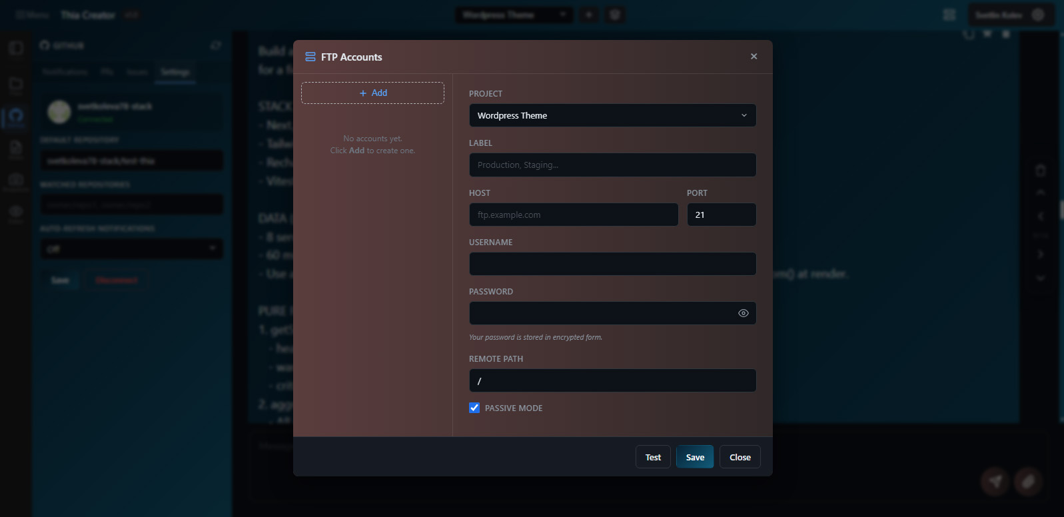This screenshot has width=1064, height=517.
Task: Dismiss the FTP Accounts dialog with the X
Action: click(754, 57)
